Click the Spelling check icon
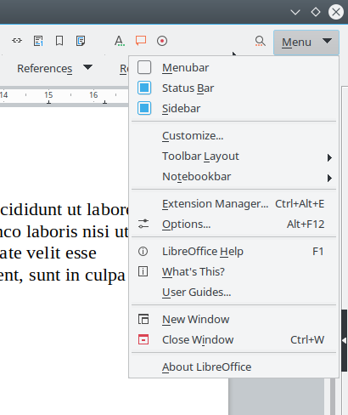Image resolution: width=348 pixels, height=415 pixels. [120, 41]
